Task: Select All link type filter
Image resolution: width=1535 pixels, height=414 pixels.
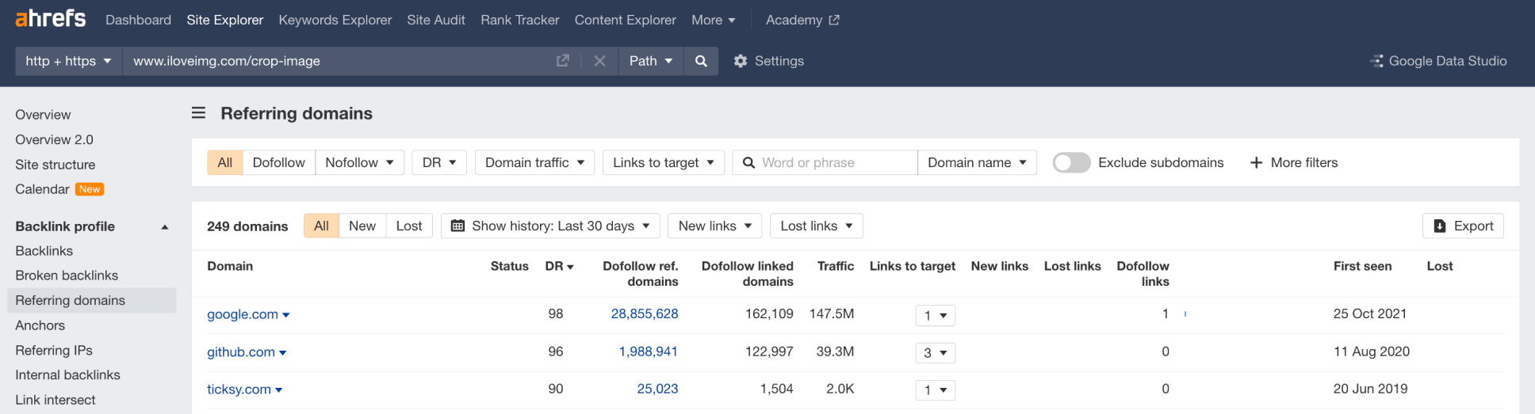Action: click(225, 162)
